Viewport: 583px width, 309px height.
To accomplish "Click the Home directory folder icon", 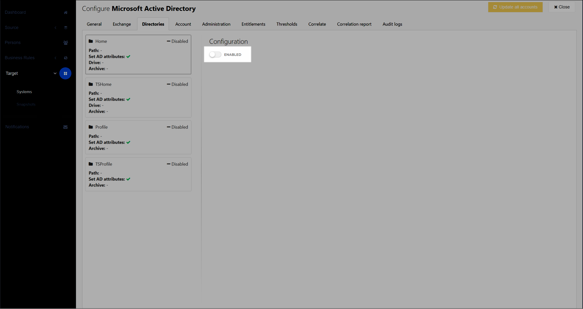I will pos(91,41).
